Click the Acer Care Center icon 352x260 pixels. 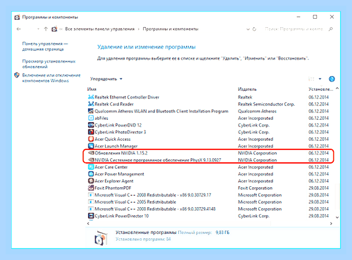coord(91,167)
